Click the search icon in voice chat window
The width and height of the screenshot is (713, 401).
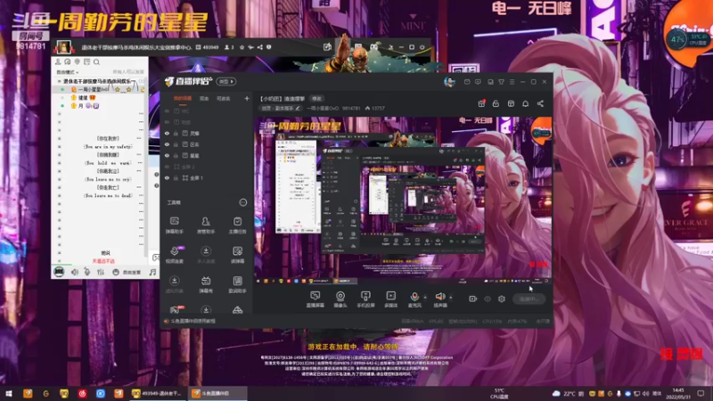click(x=96, y=61)
